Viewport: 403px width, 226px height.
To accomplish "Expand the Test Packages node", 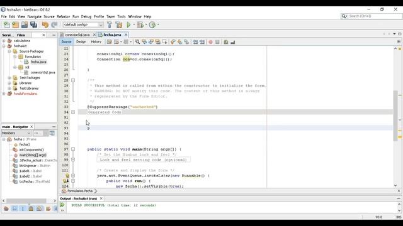I will [x=9, y=78].
